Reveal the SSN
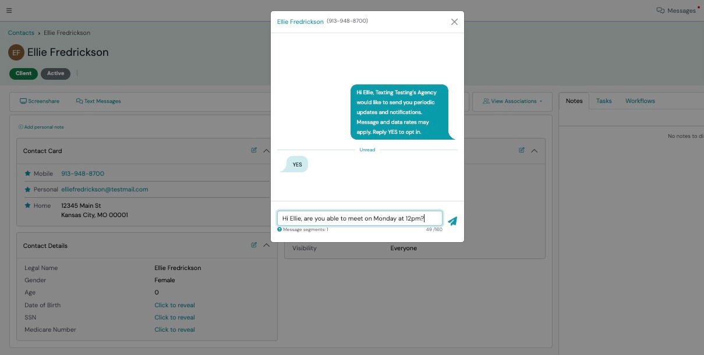The image size is (704, 355). pos(175,317)
